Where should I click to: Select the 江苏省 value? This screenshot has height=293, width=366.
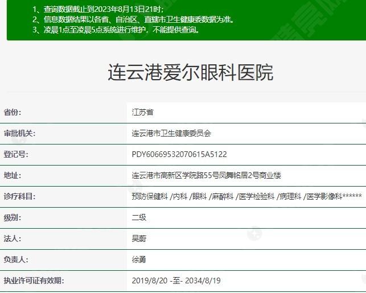tap(143, 112)
